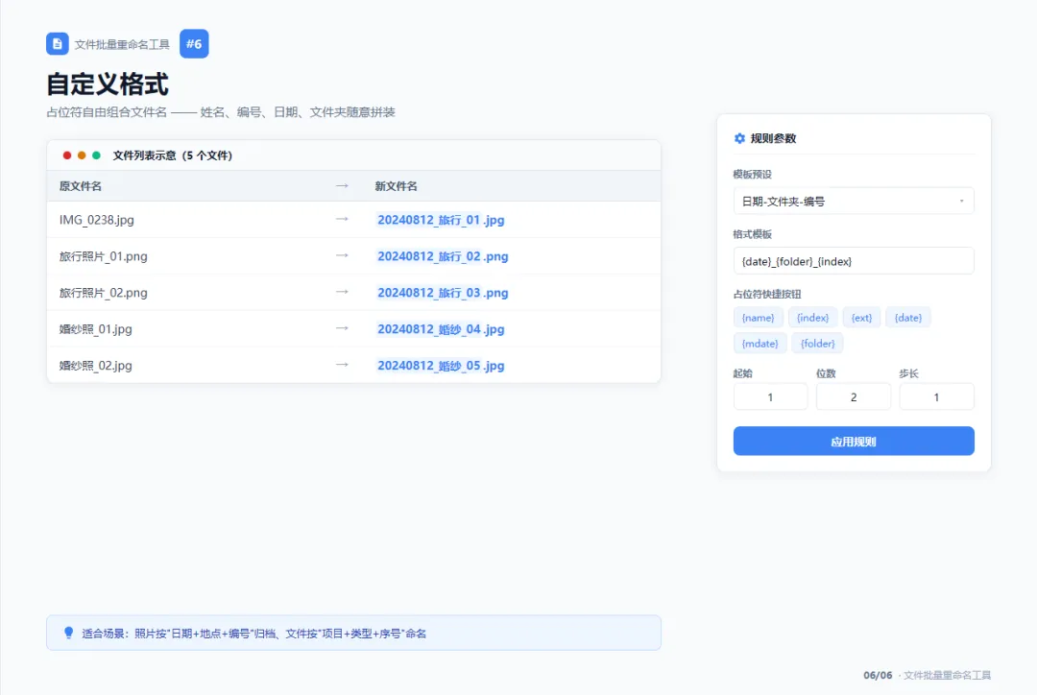Click the 占位符快捷按钮 label
Image resolution: width=1037 pixels, height=695 pixels.
tap(767, 294)
